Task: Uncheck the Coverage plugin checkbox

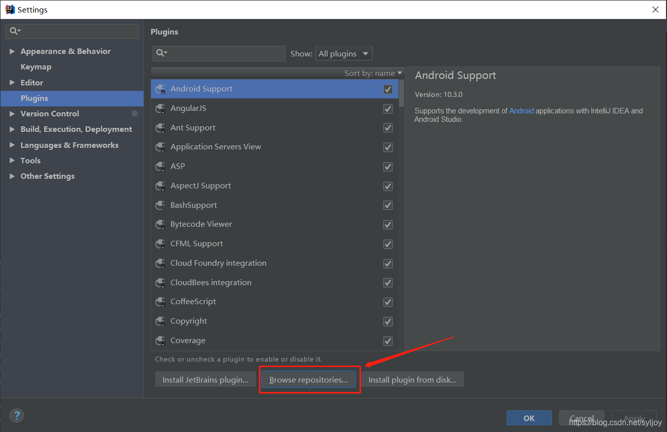Action: [388, 341]
